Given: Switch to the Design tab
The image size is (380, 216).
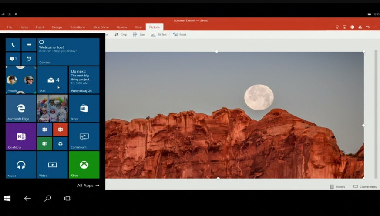Looking at the screenshot, I should click(57, 27).
